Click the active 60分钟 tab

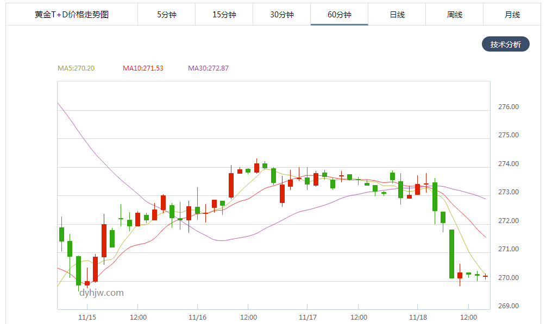pyautogui.click(x=339, y=15)
